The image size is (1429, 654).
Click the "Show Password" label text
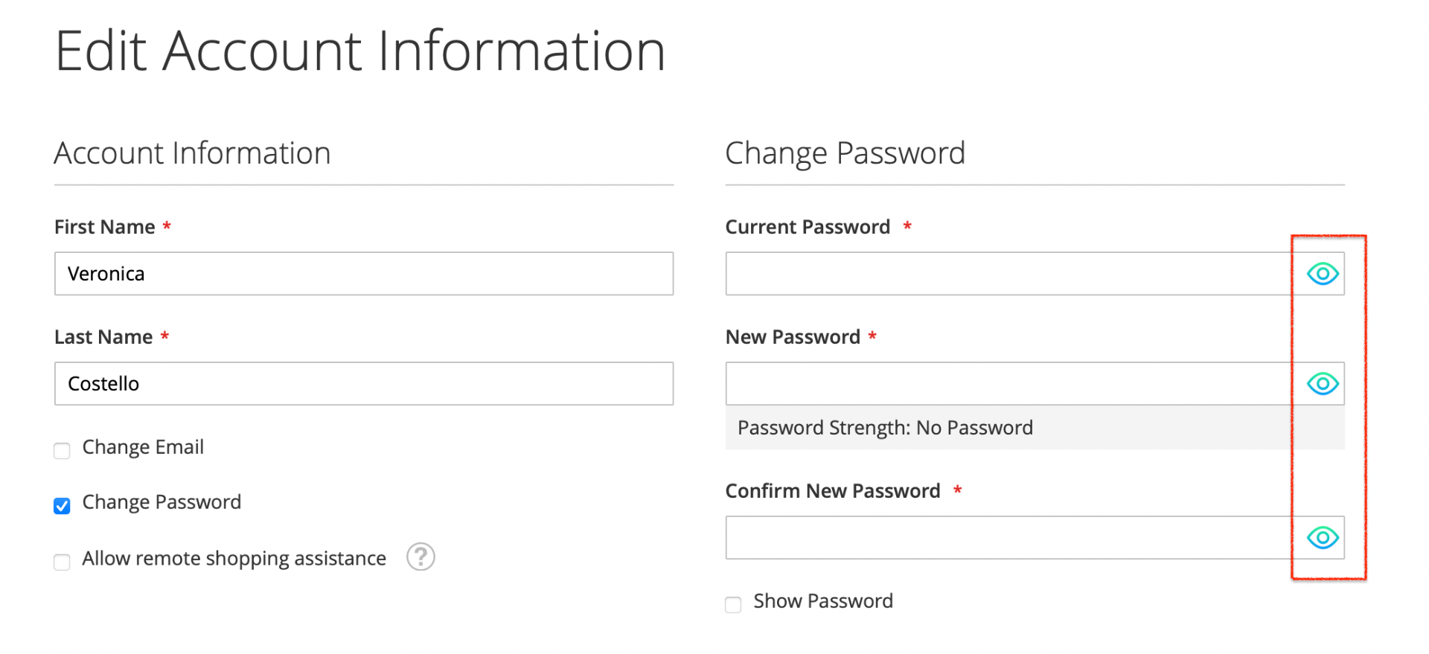click(x=823, y=601)
